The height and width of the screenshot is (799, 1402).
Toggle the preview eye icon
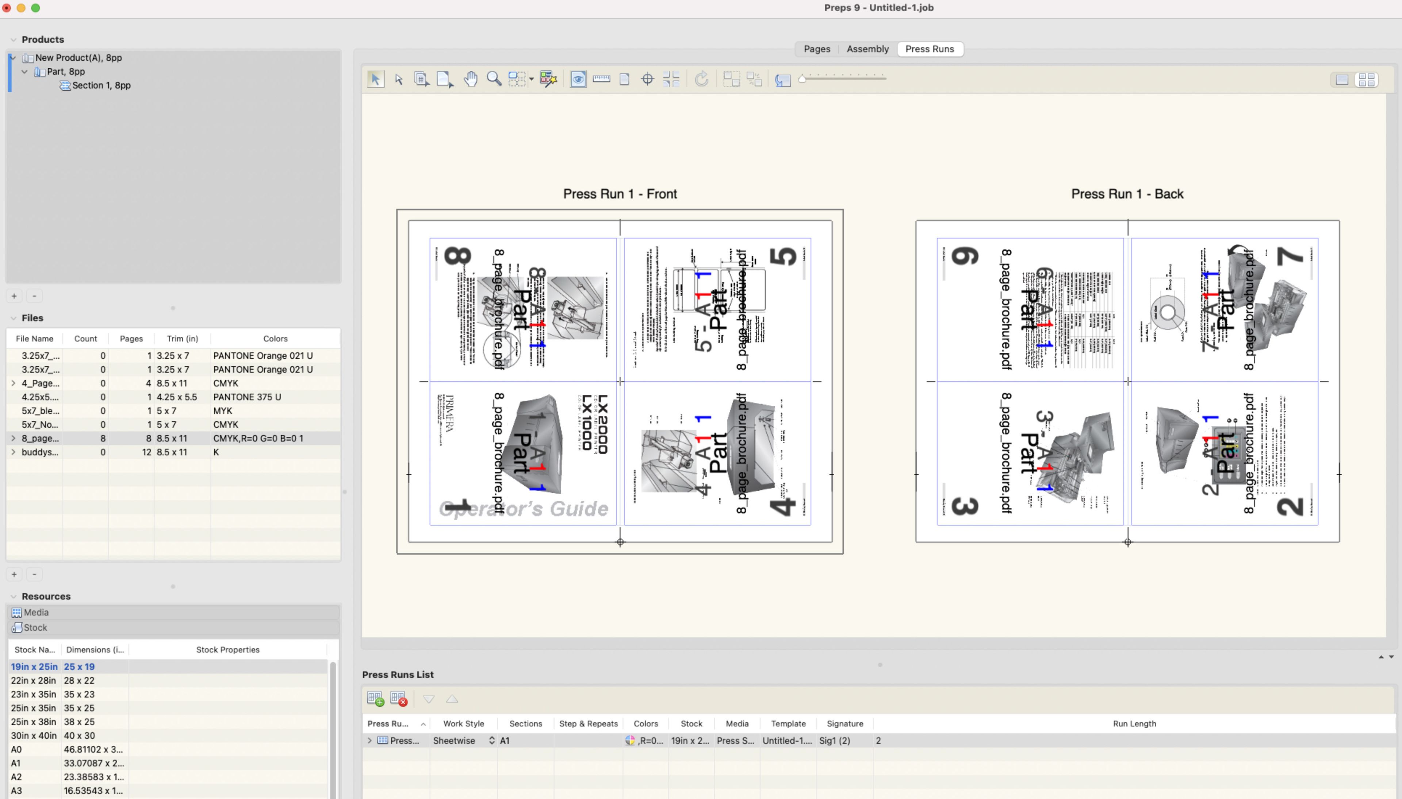click(x=578, y=79)
